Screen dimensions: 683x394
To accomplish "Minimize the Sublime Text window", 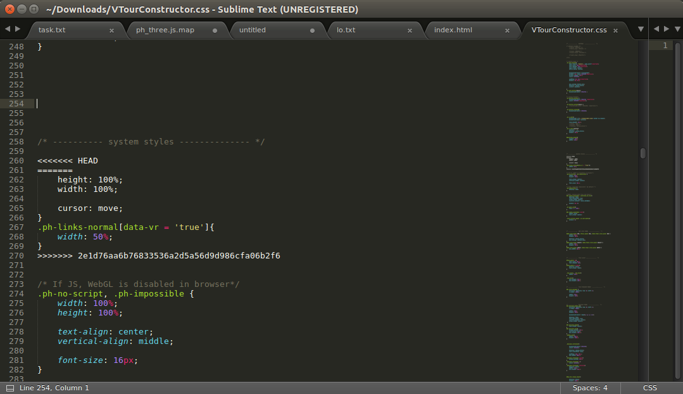I will (x=22, y=9).
